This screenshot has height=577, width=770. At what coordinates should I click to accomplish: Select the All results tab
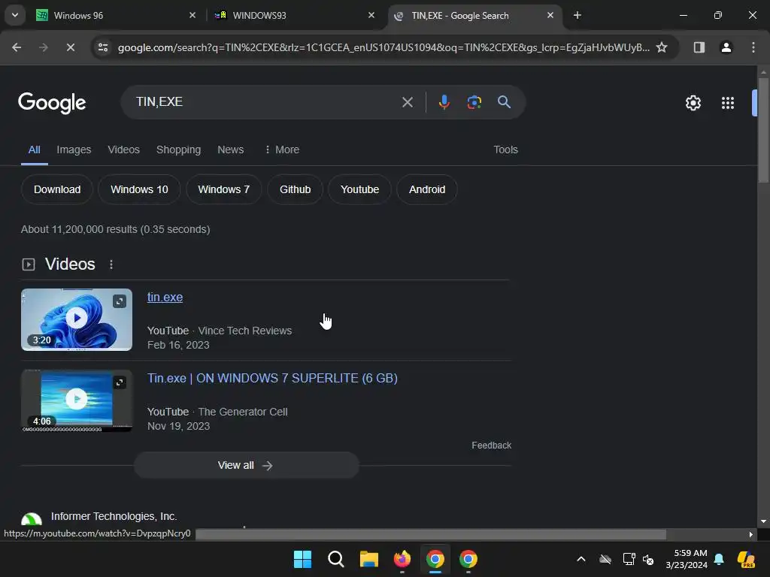tap(35, 150)
